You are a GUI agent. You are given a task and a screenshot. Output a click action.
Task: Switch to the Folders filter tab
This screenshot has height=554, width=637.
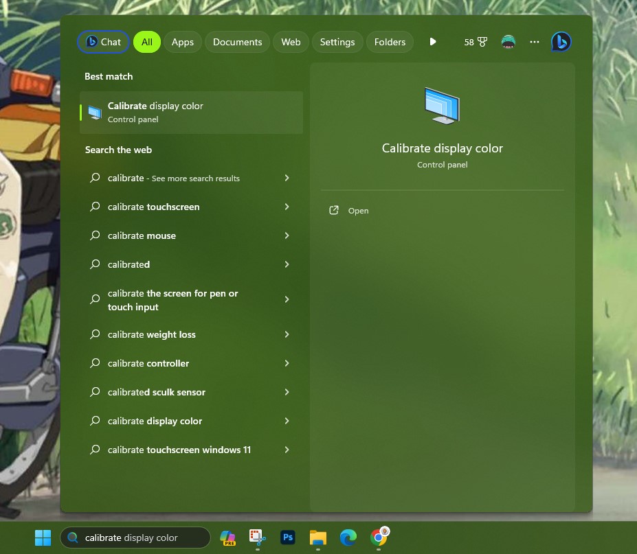(390, 42)
